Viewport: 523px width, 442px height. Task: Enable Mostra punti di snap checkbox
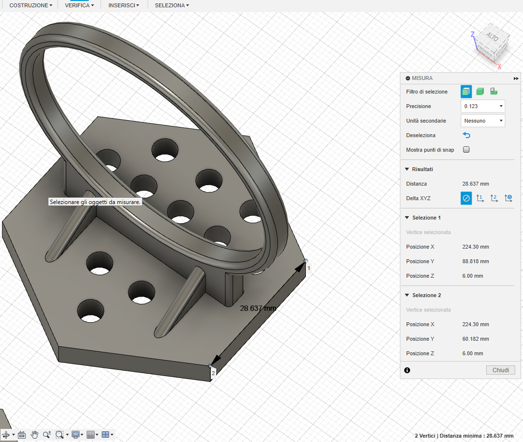[x=466, y=149]
